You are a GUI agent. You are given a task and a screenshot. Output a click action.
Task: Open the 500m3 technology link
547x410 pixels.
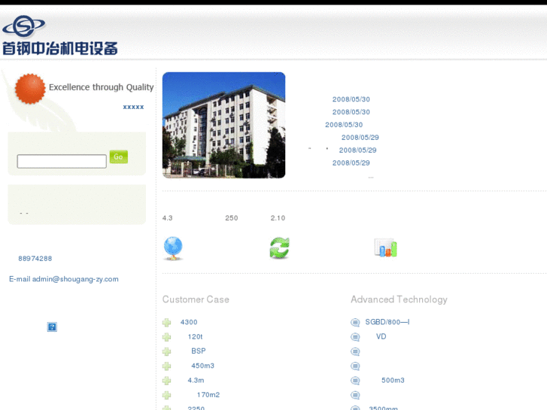tap(393, 381)
